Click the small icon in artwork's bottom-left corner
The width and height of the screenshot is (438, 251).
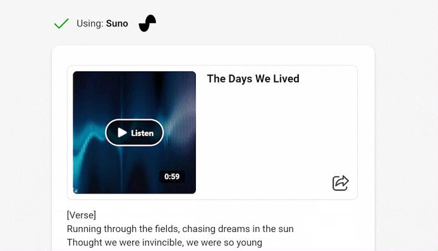click(76, 190)
